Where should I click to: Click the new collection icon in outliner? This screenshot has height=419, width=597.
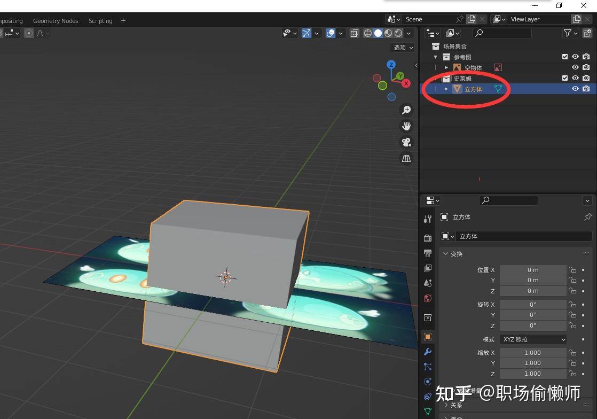[587, 33]
